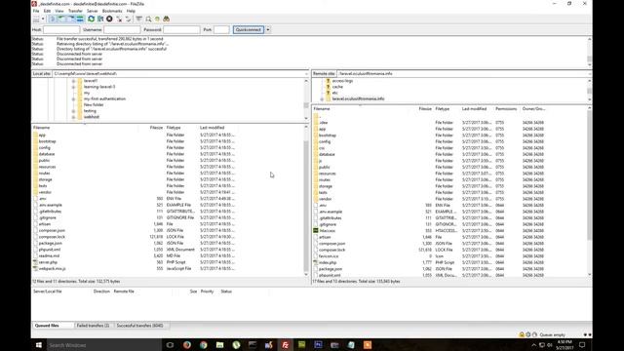Switch to the Successful transfers tab

point(139,326)
